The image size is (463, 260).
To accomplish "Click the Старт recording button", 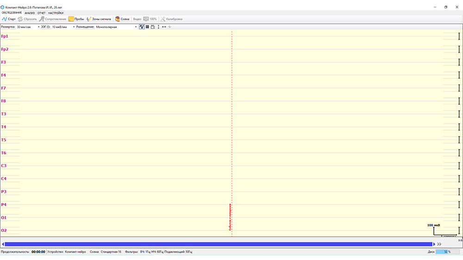I will point(9,19).
